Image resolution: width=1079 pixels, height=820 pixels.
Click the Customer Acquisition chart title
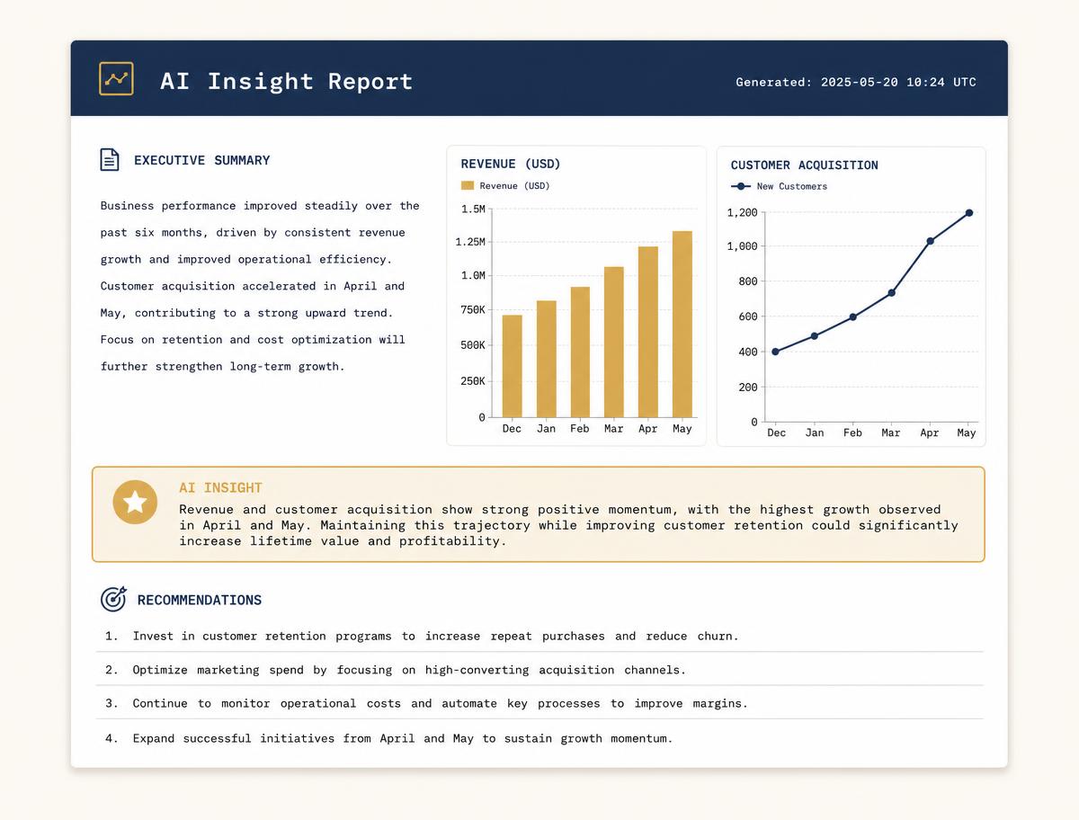(x=805, y=165)
